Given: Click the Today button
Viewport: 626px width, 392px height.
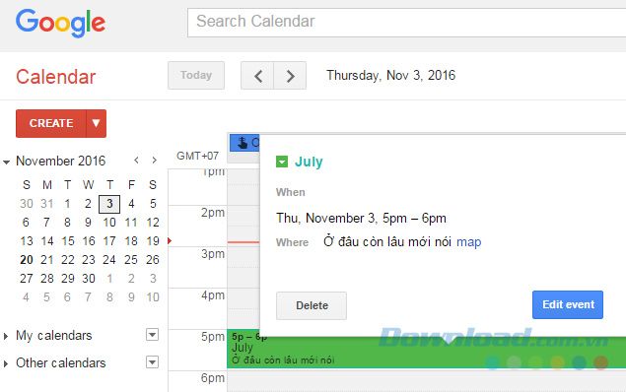Looking at the screenshot, I should 196,76.
